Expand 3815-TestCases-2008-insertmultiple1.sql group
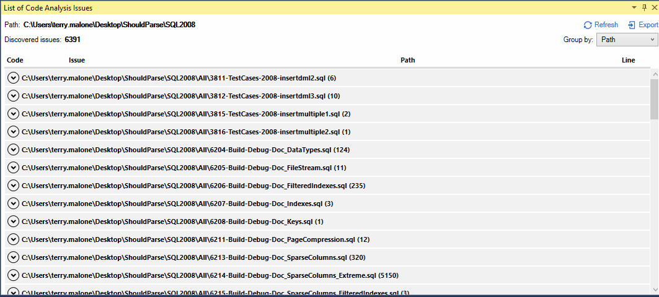Image resolution: width=659 pixels, height=297 pixels. click(x=13, y=114)
